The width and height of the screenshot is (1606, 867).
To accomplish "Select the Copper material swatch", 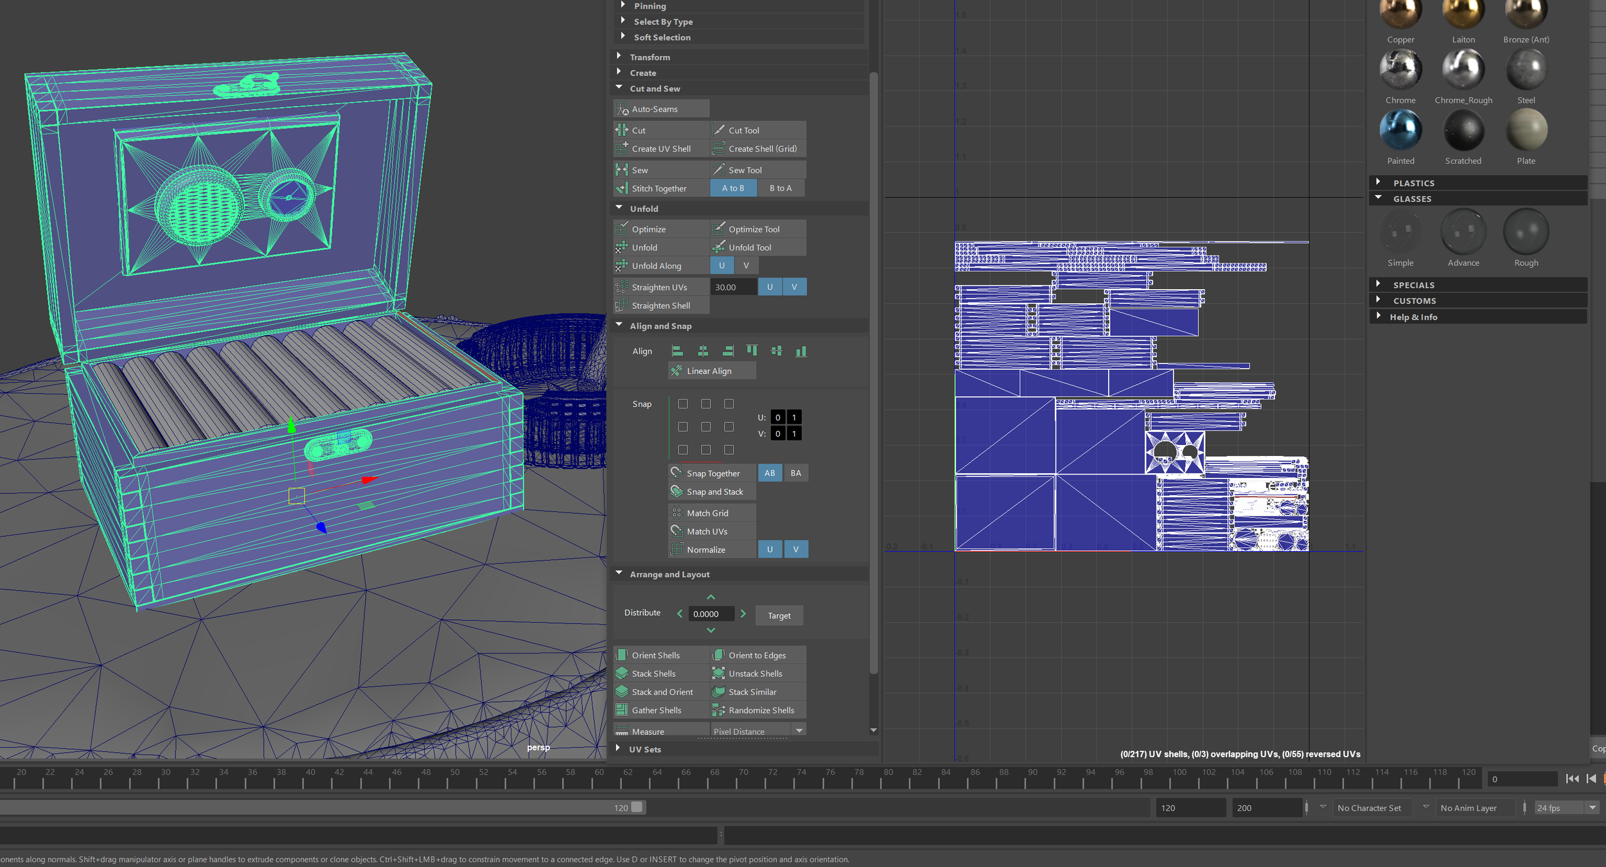I will point(1400,14).
